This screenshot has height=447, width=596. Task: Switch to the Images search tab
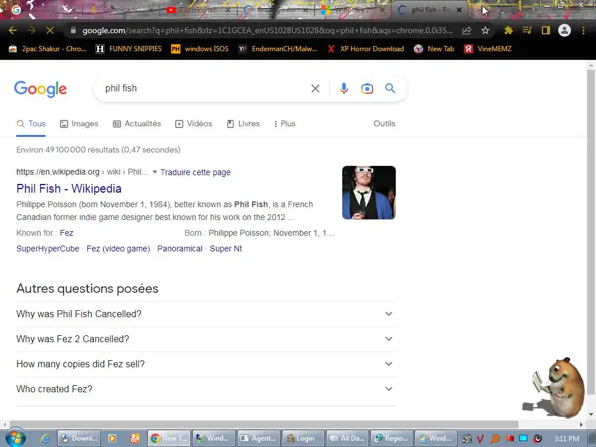(79, 123)
